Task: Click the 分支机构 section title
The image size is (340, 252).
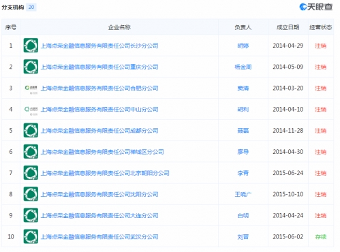Action: click(x=13, y=7)
